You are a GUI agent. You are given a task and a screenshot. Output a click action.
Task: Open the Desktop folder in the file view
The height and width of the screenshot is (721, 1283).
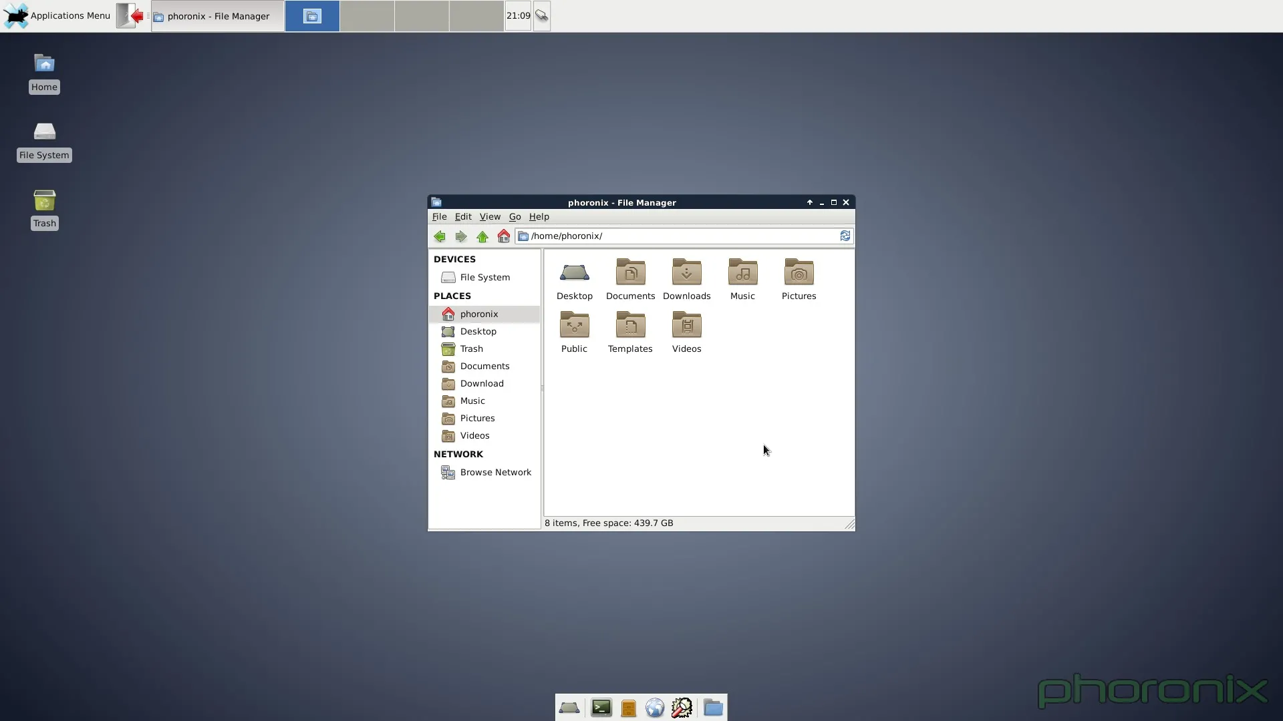click(x=575, y=280)
